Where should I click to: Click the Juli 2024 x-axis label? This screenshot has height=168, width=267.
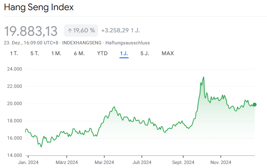[142, 162]
